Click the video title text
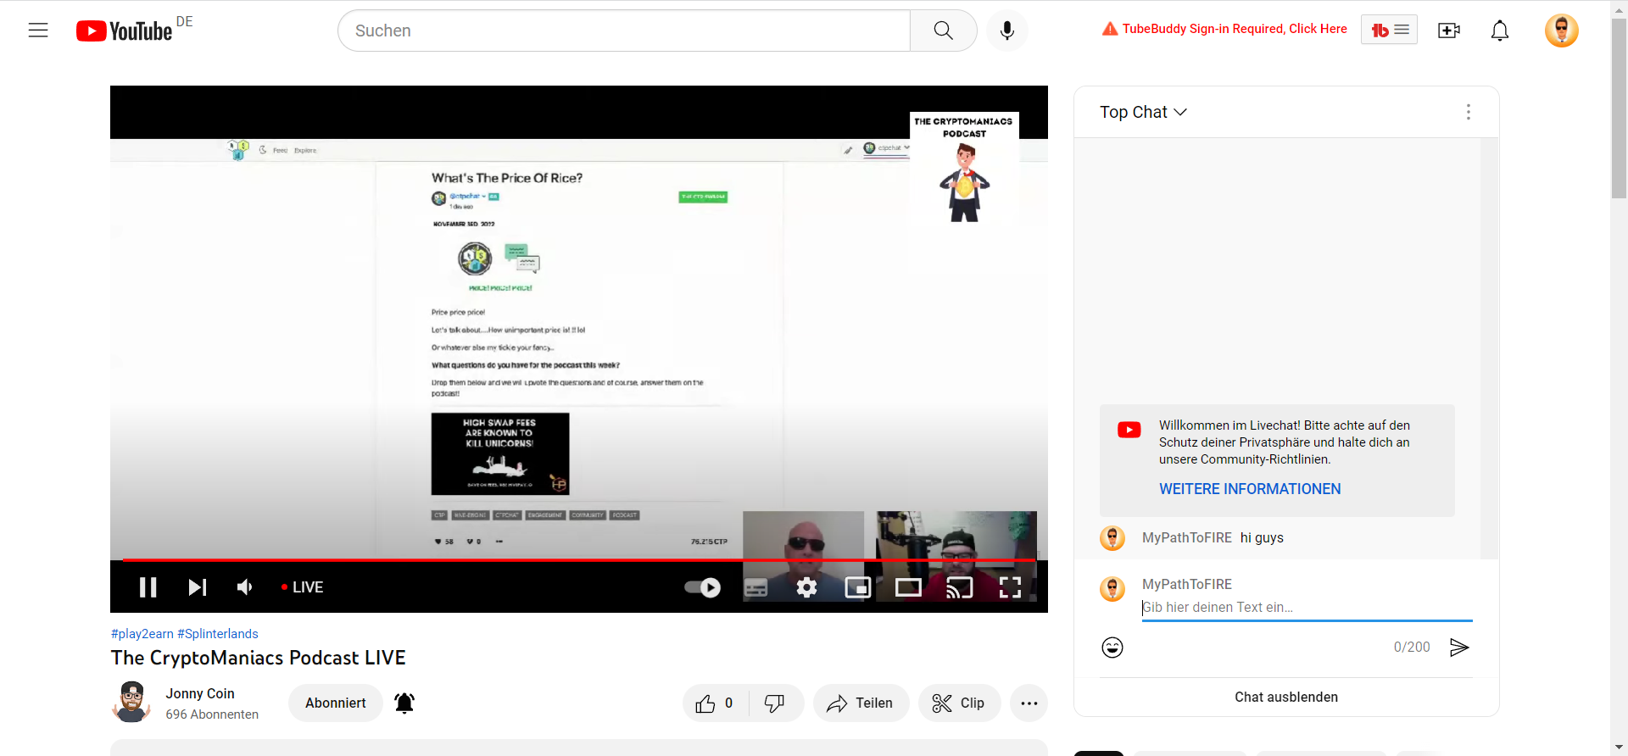The image size is (1628, 756). point(259,658)
